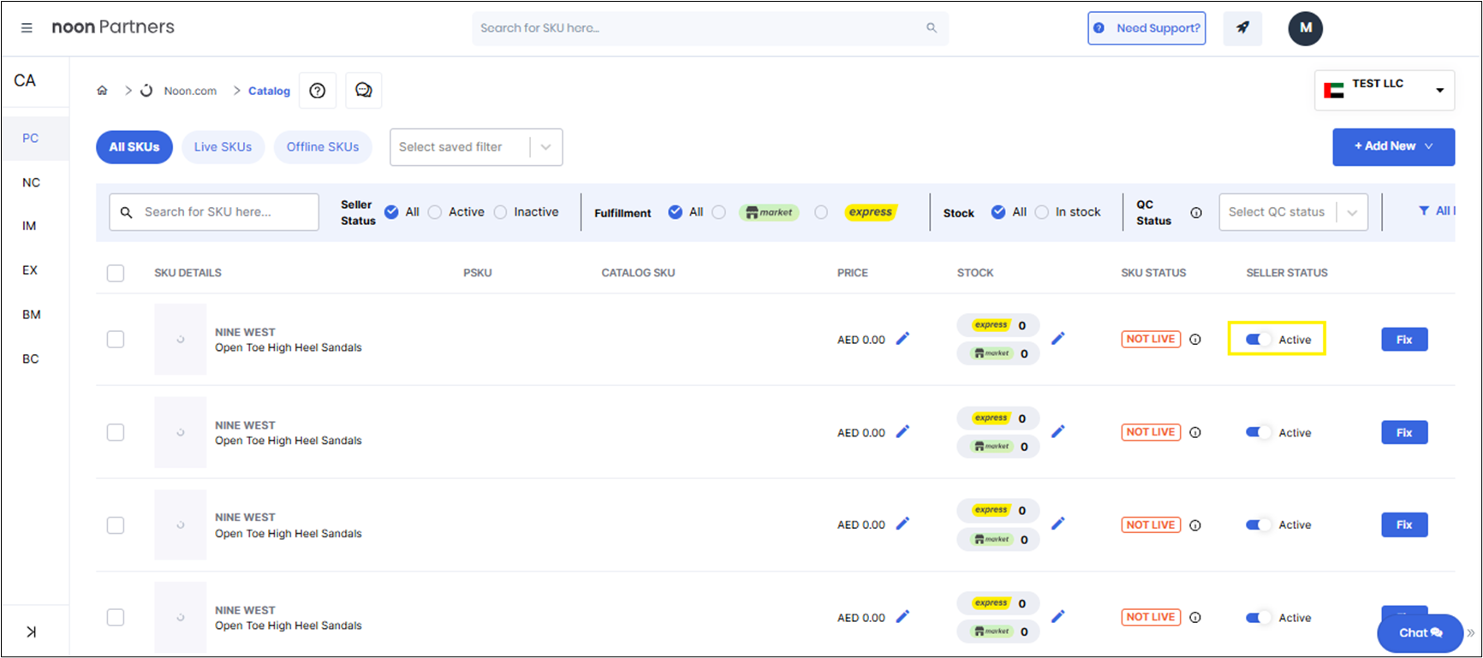
Task: Click the help question mark icon near Catalog
Action: click(x=318, y=91)
